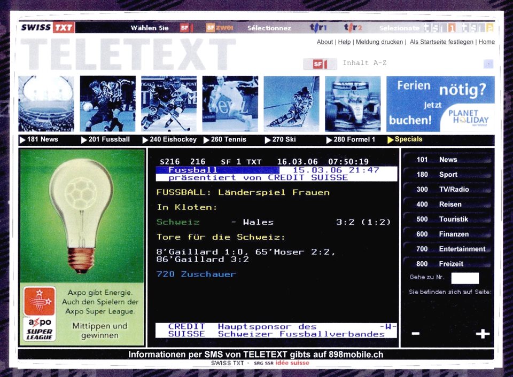Select 800 Freizeit in side menu
This screenshot has height=377, width=513.
point(448,264)
